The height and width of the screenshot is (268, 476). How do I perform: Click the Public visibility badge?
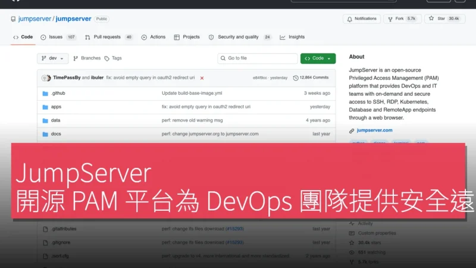102,19
